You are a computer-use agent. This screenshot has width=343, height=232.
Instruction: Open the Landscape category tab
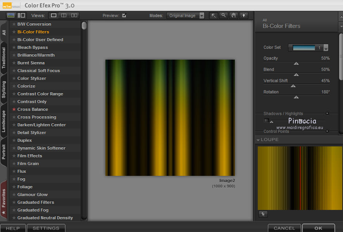[x=4, y=121]
